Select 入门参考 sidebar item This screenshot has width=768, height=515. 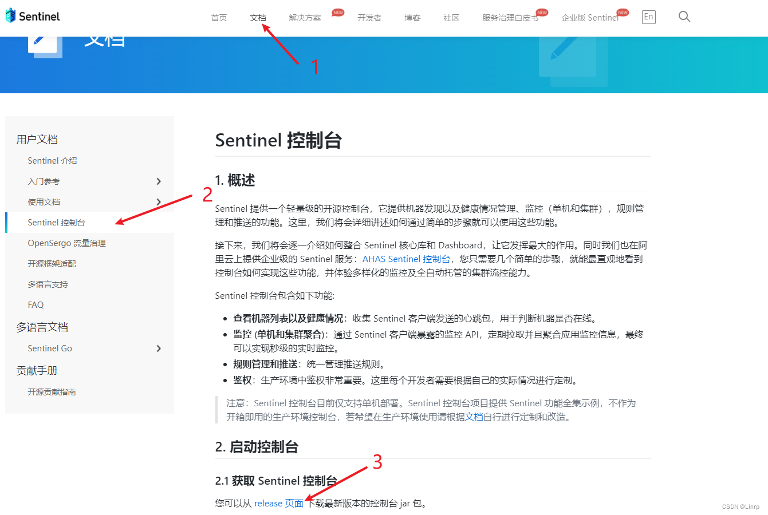pyautogui.click(x=44, y=181)
